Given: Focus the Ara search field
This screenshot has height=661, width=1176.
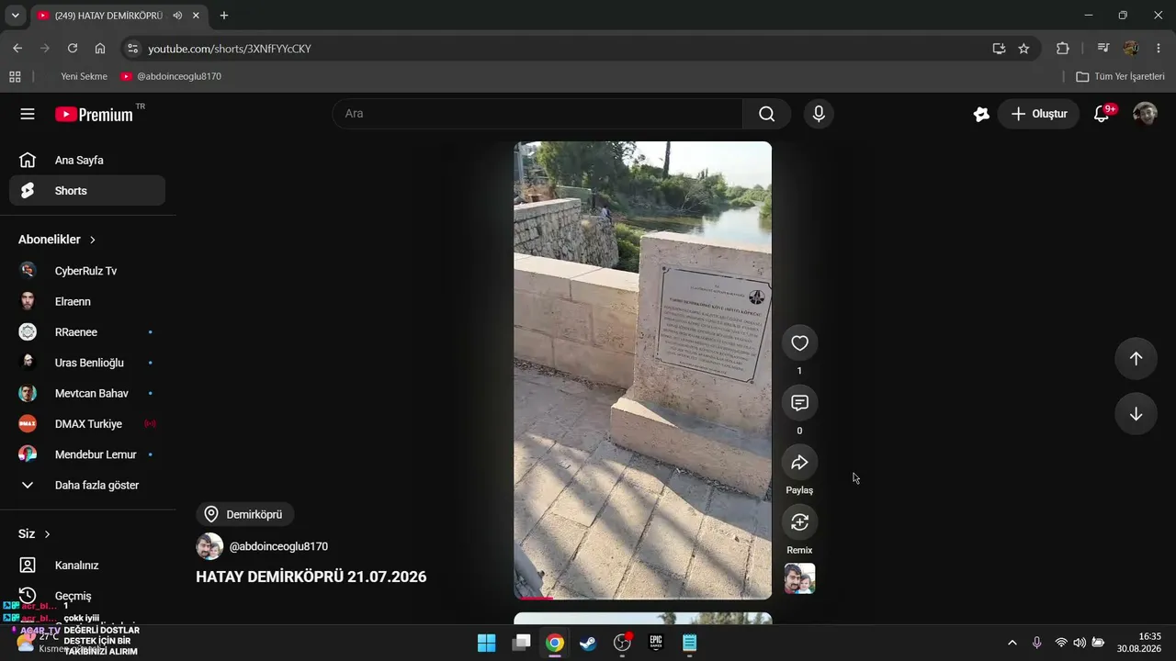Looking at the screenshot, I should (537, 114).
